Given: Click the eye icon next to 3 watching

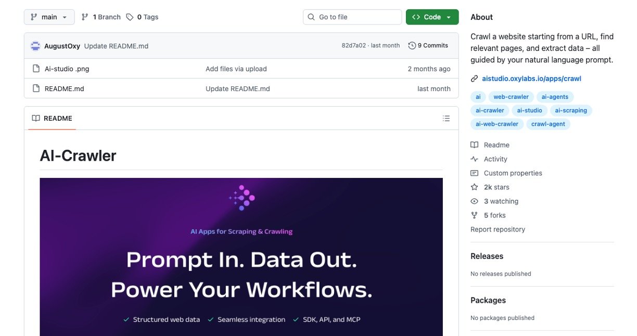Looking at the screenshot, I should (474, 201).
